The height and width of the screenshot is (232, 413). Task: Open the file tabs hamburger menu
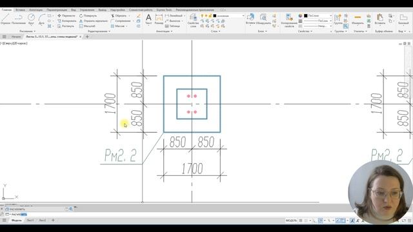[5, 37]
